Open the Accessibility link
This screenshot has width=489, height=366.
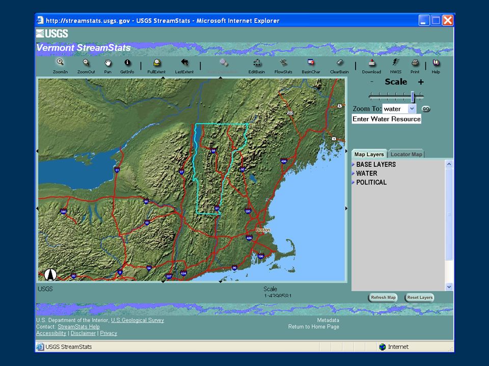pyautogui.click(x=51, y=333)
